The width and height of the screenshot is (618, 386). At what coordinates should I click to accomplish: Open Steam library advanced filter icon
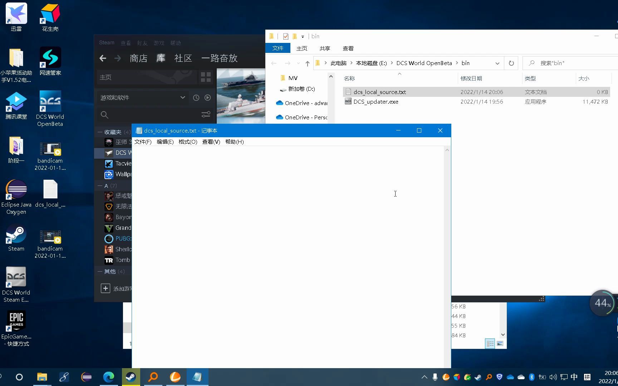click(206, 114)
